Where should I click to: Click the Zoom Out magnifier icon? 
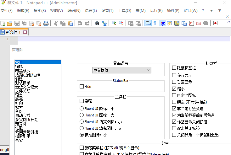tap(121, 23)
